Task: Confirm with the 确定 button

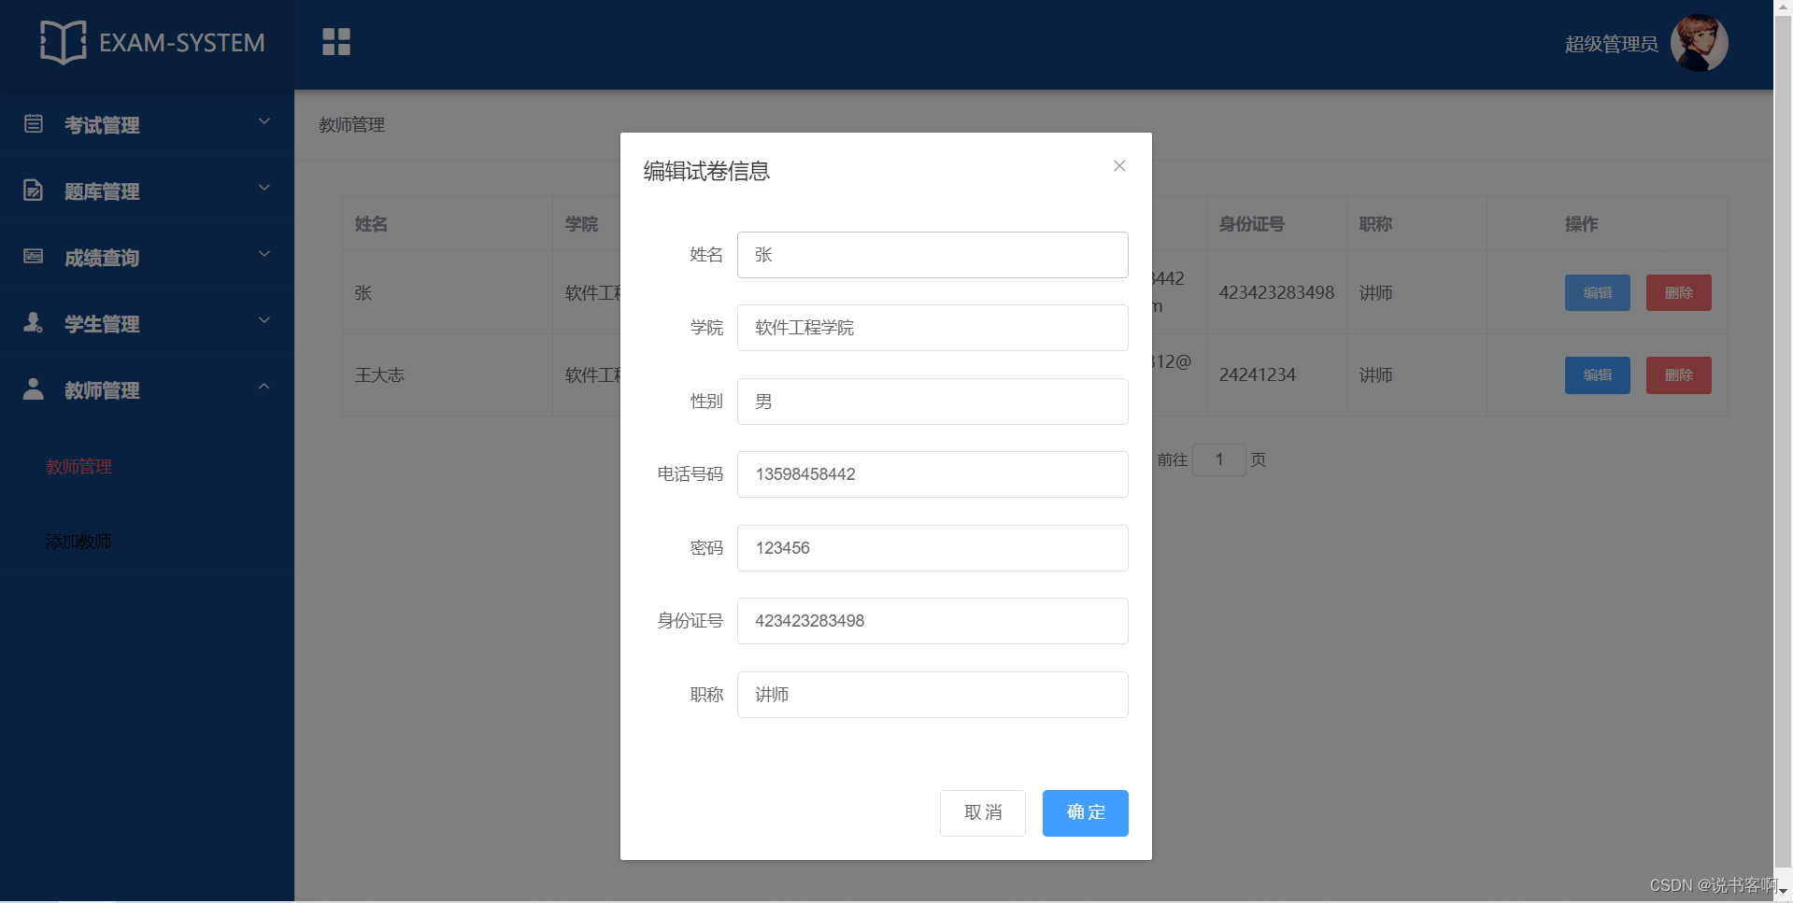Action: click(1086, 813)
